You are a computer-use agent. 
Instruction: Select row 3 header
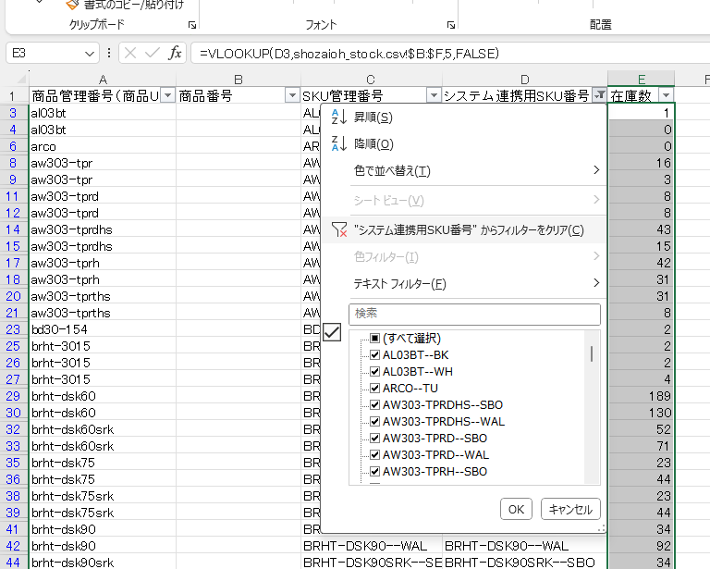point(14,113)
